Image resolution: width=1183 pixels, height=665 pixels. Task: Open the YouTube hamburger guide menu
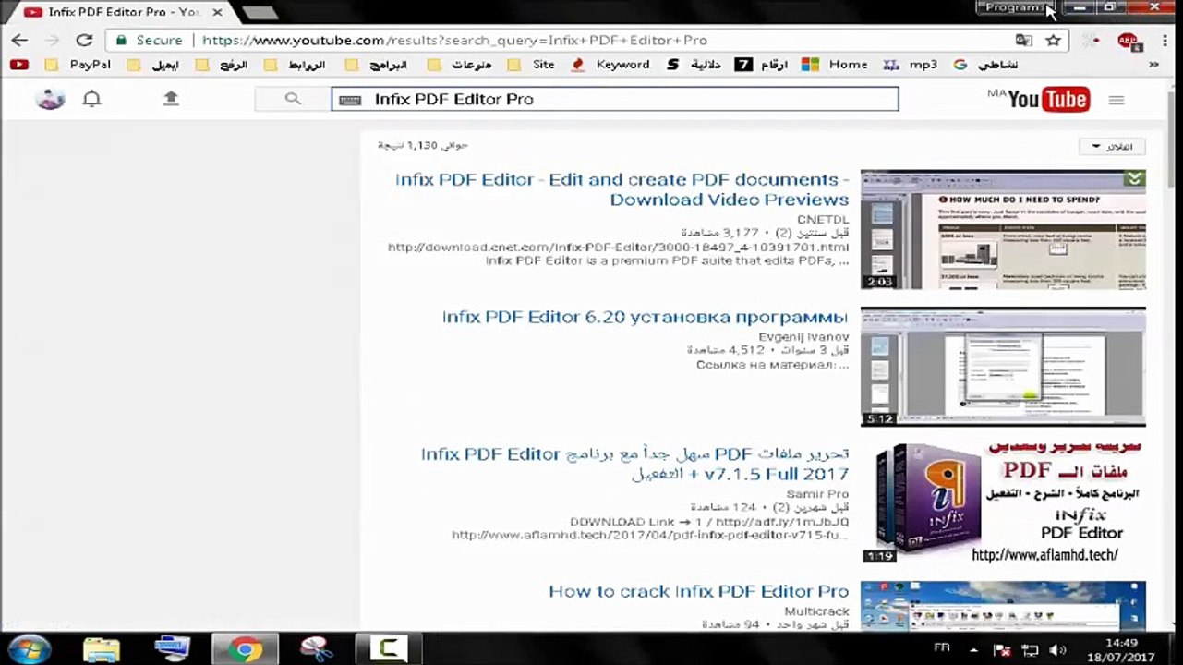[1117, 100]
